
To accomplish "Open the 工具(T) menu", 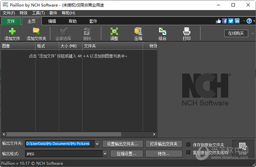I will 38,13.
